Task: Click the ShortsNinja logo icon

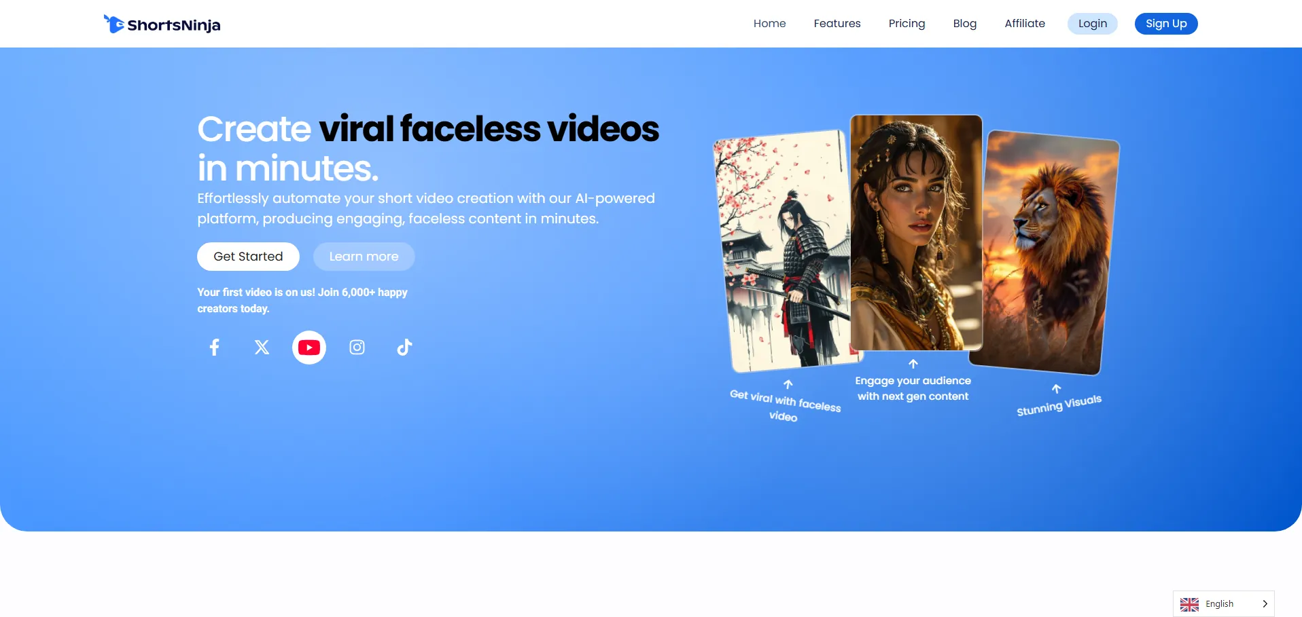Action: coord(113,24)
